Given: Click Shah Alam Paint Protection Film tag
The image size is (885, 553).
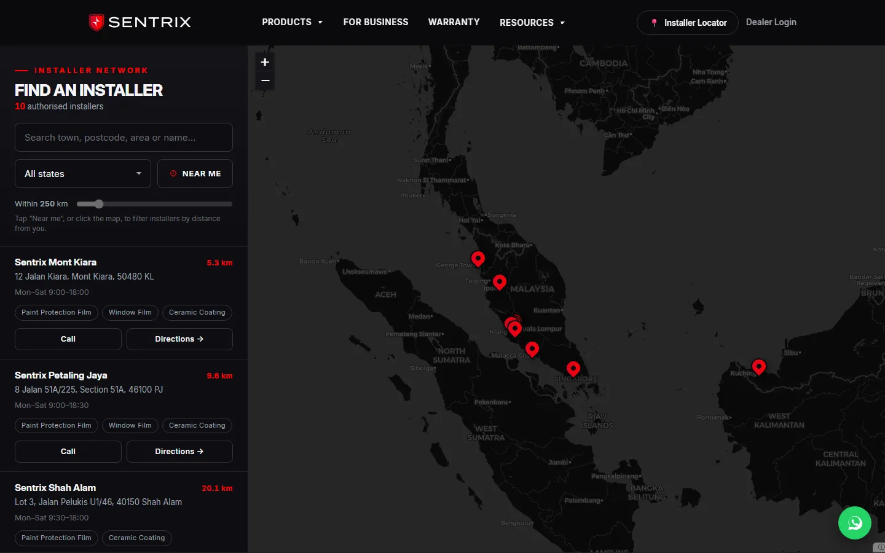Looking at the screenshot, I should click(57, 538).
